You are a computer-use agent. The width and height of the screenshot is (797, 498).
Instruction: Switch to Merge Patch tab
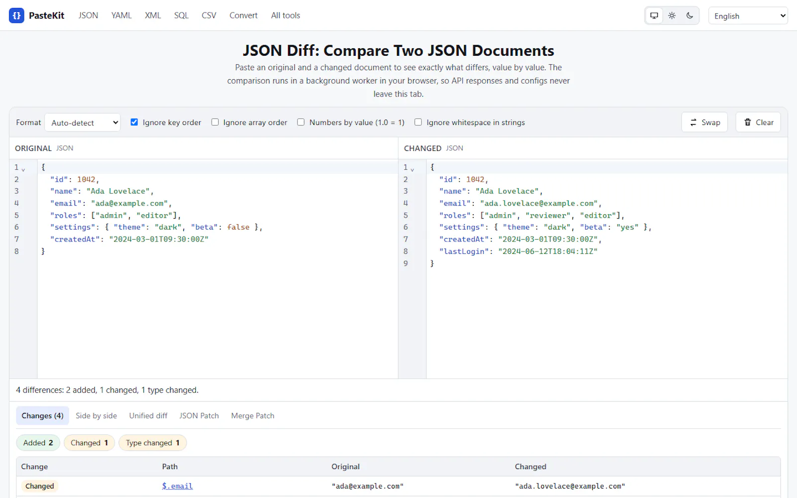tap(253, 415)
